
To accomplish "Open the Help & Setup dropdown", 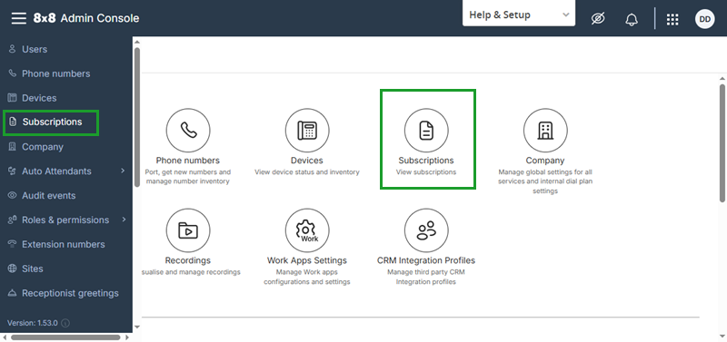I will click(519, 15).
